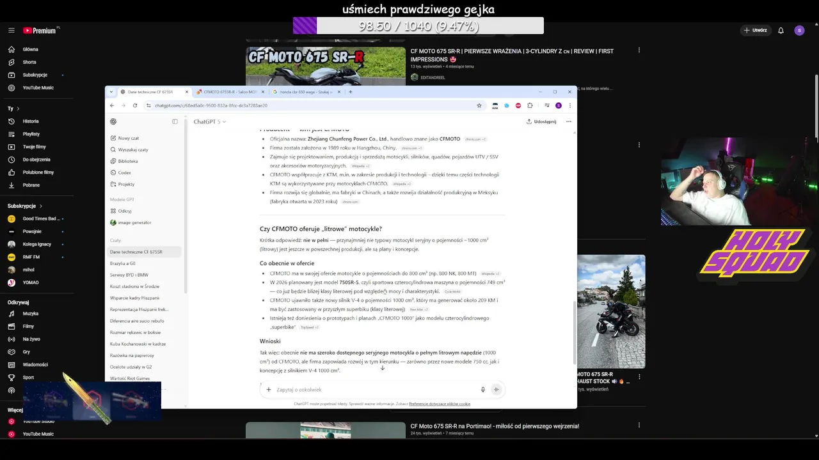Open the YOMAO subscription channel

click(x=30, y=282)
